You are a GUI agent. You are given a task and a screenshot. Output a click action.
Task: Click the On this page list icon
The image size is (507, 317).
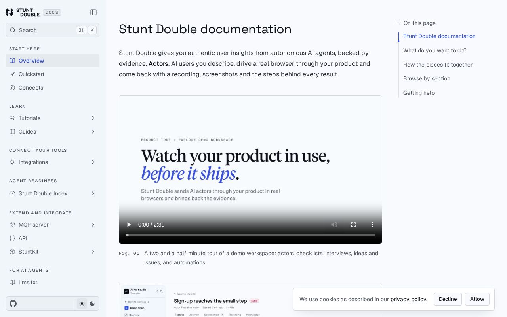[398, 23]
